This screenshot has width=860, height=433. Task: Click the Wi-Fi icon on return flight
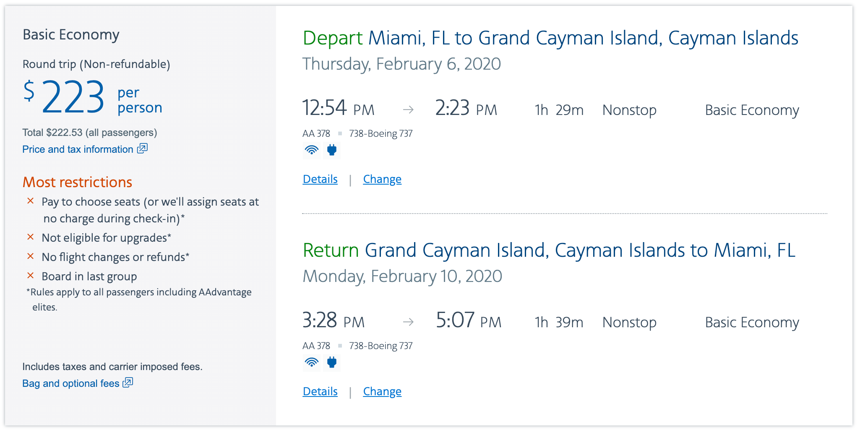tap(311, 363)
